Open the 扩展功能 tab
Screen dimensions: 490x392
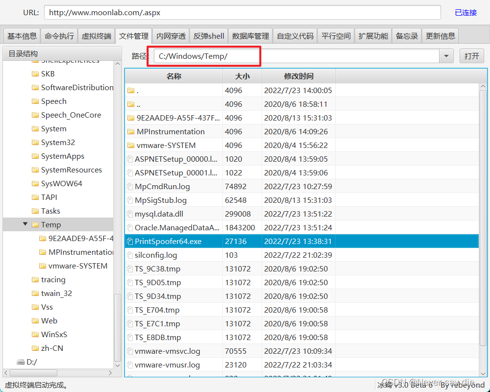(373, 36)
